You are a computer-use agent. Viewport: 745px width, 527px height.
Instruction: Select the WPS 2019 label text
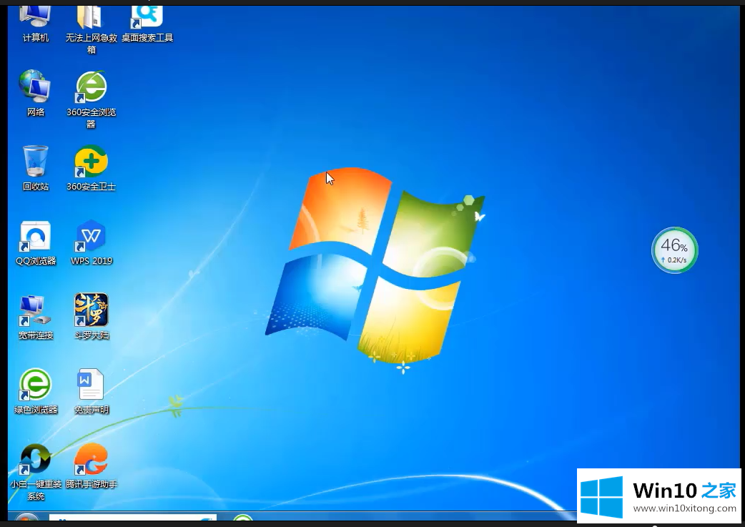click(x=92, y=260)
